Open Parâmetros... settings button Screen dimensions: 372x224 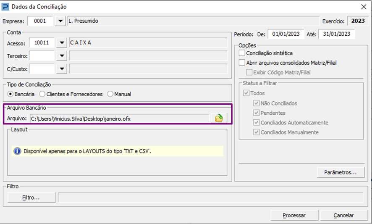pos(341,172)
